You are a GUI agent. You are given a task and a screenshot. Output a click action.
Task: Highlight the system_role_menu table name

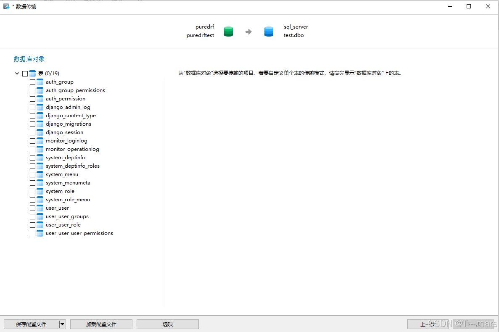tap(68, 200)
